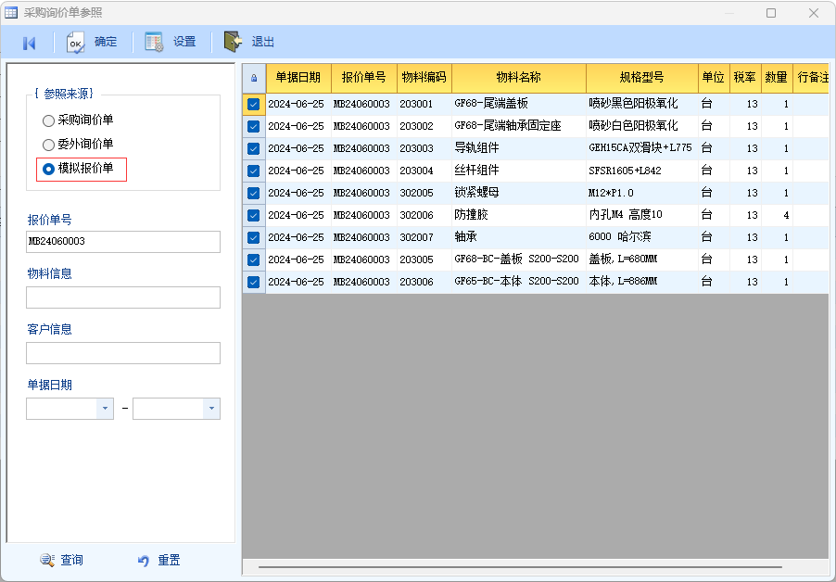Click the 退出 exit door icon
Image resolution: width=836 pixels, height=582 pixels.
click(x=233, y=42)
